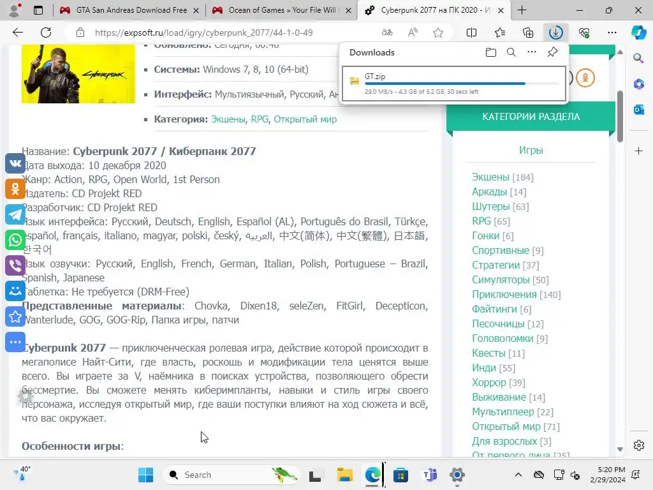Image resolution: width=653 pixels, height=490 pixels.
Task: Open Odnoklassniki round icon in page header
Action: click(585, 78)
